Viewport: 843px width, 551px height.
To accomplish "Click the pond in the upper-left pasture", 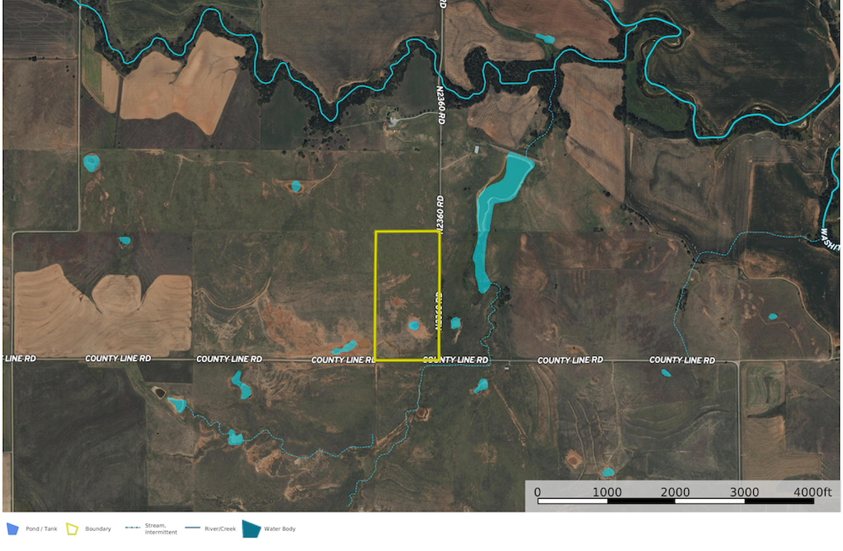I will [x=91, y=163].
